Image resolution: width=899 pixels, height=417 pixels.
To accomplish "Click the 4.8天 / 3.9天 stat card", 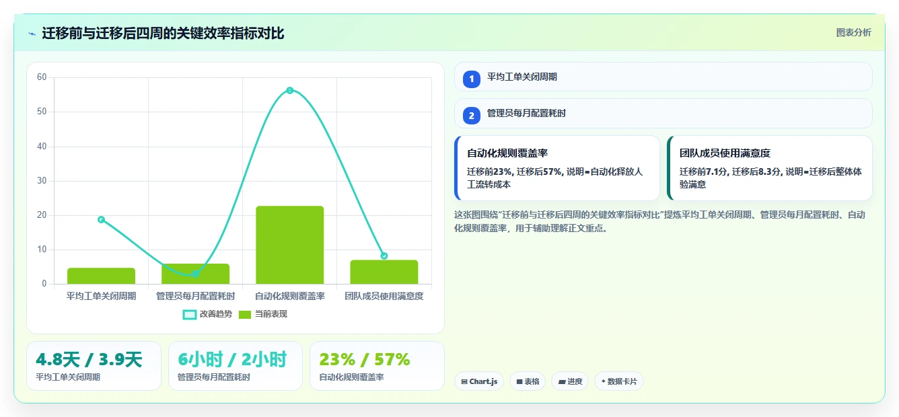I will click(x=94, y=366).
